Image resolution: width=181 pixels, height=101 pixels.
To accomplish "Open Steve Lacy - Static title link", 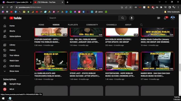I will pyautogui.click(x=85, y=75).
